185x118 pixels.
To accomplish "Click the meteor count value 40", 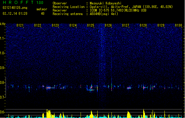I will click(43, 14).
